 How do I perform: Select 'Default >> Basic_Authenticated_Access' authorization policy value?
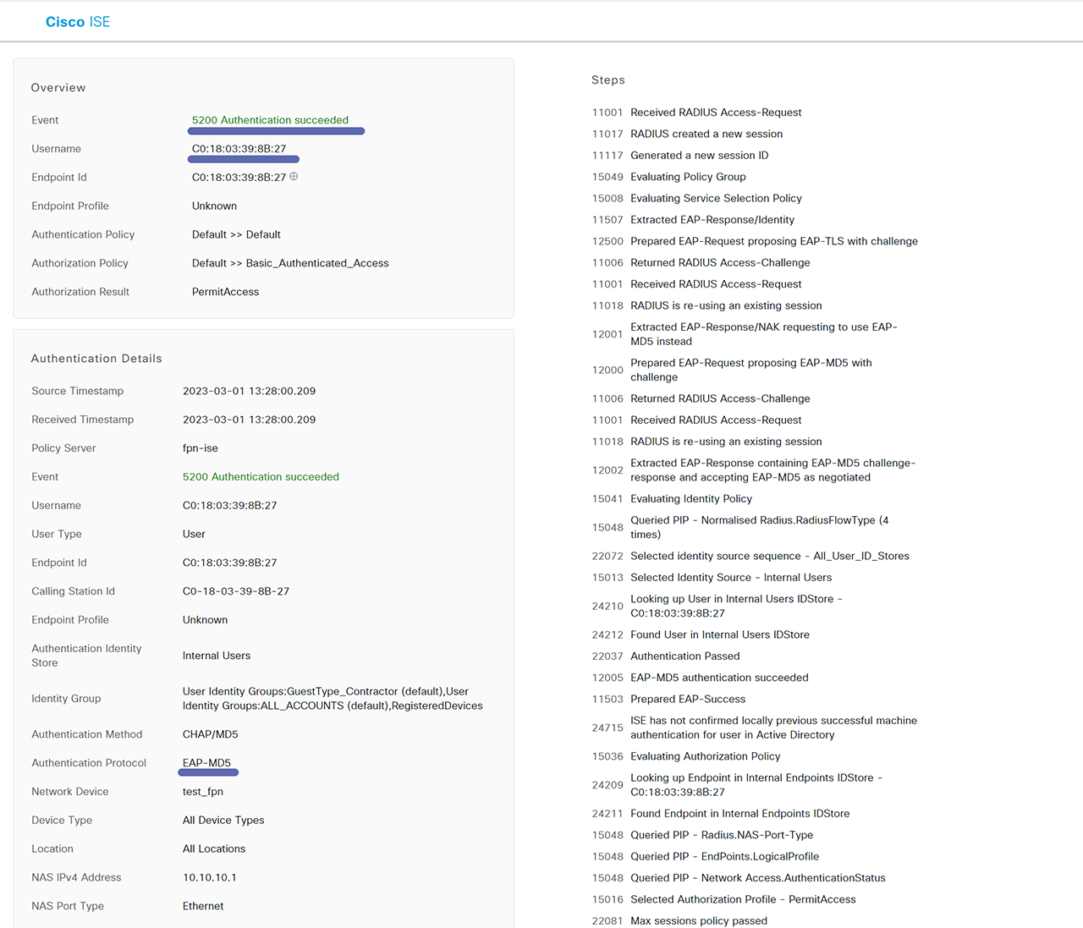(290, 263)
